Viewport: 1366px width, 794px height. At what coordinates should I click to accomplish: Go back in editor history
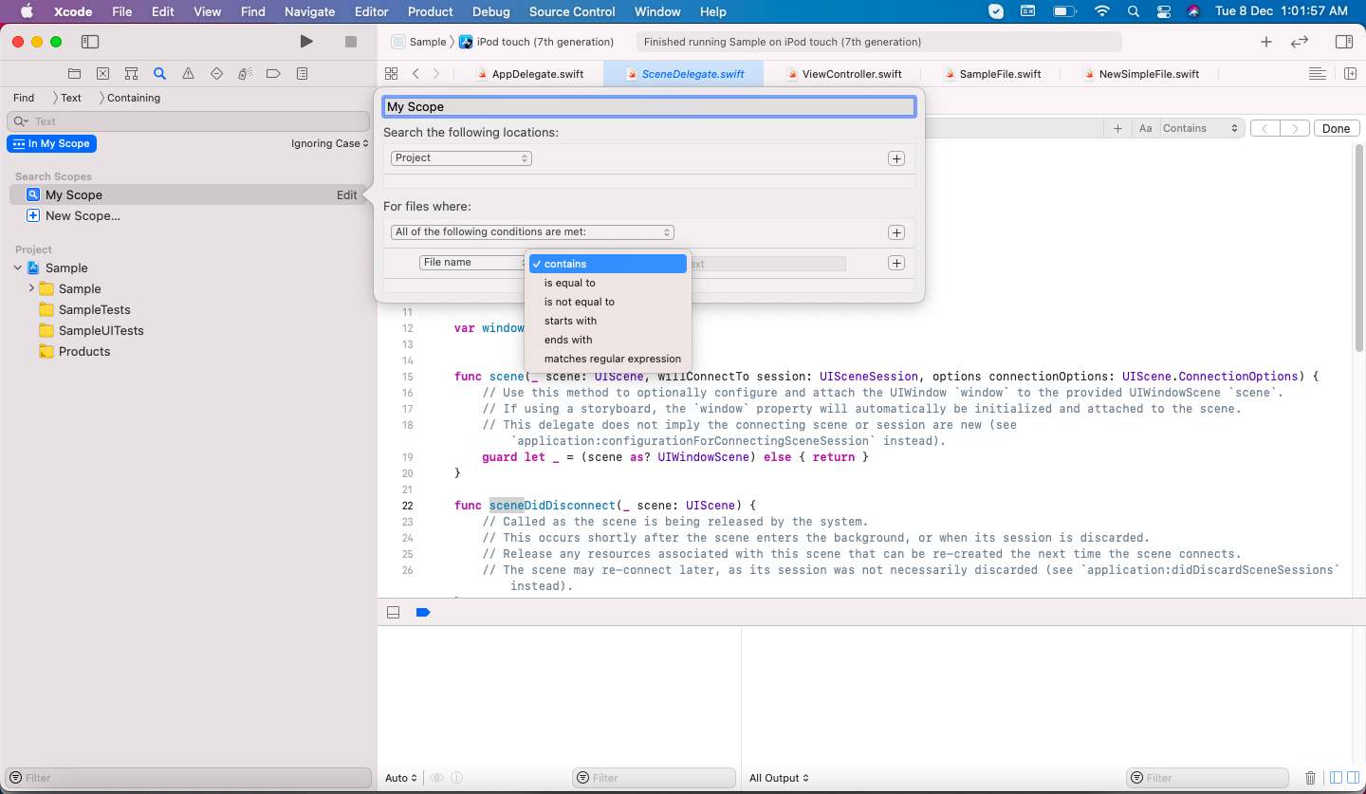415,74
